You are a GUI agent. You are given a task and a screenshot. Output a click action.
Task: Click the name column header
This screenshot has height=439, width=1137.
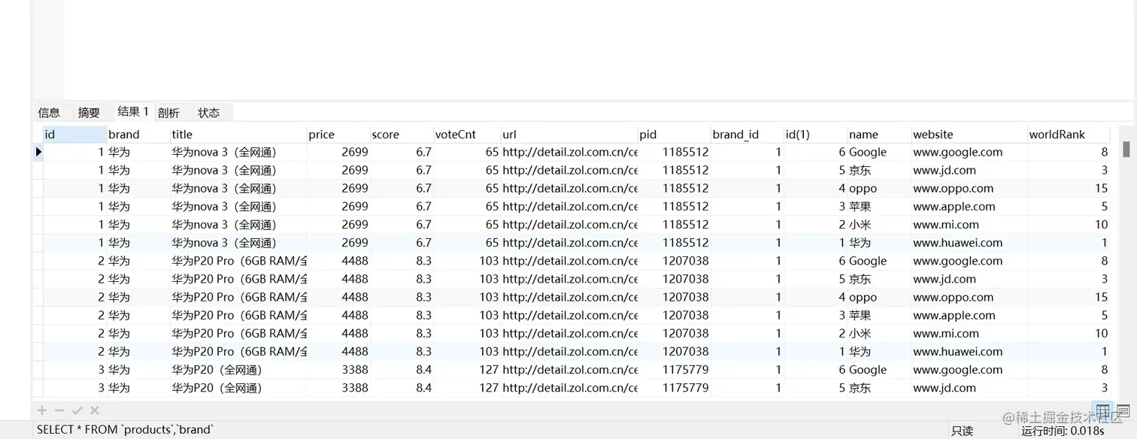[x=879, y=135]
